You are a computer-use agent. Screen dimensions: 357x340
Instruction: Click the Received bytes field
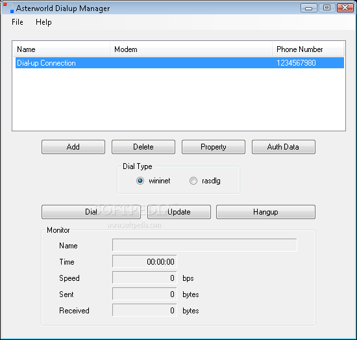point(144,310)
